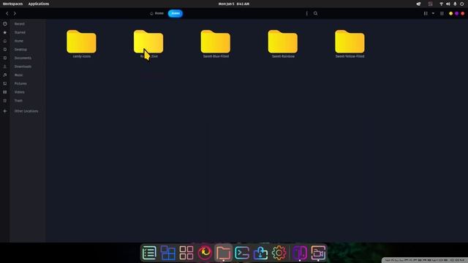Image resolution: width=468 pixels, height=263 pixels.
Task: Open Downloads in the sidebar
Action: (x=23, y=66)
